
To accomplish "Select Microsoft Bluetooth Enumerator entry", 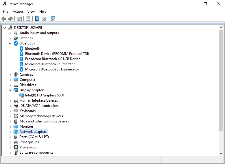I will click(50, 64).
